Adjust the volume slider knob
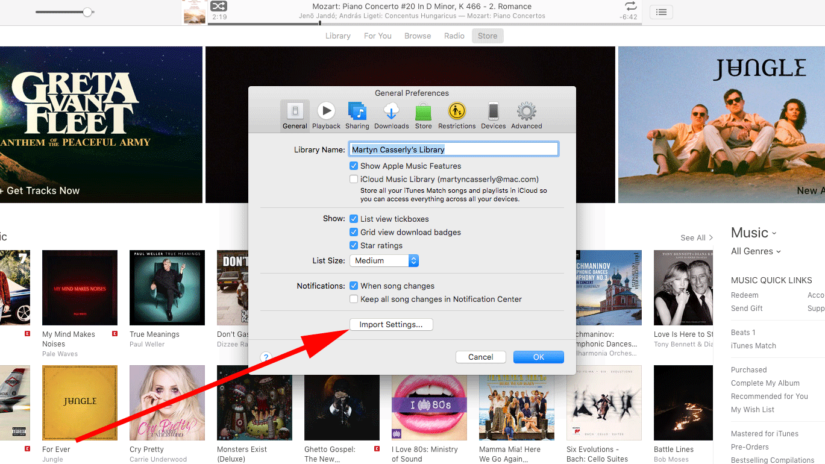Viewport: 825px width, 464px height. click(88, 11)
